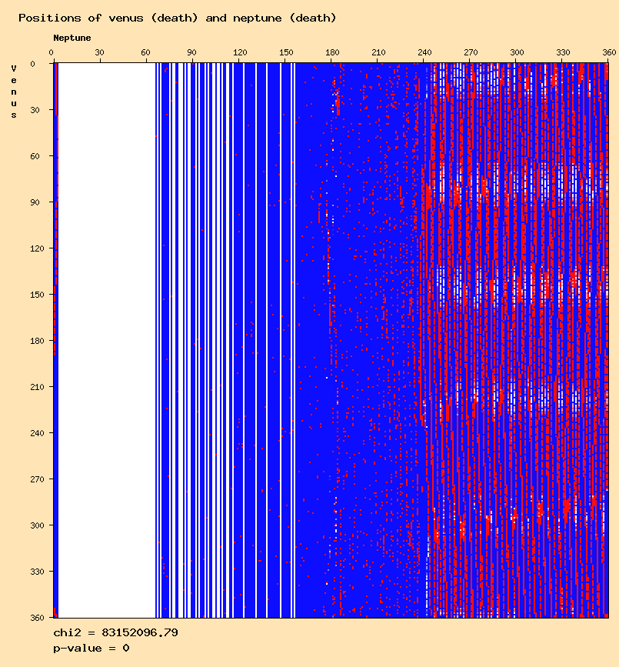The image size is (619, 667).
Task: Click the 360 tick on Neptune axis
Action: click(609, 52)
